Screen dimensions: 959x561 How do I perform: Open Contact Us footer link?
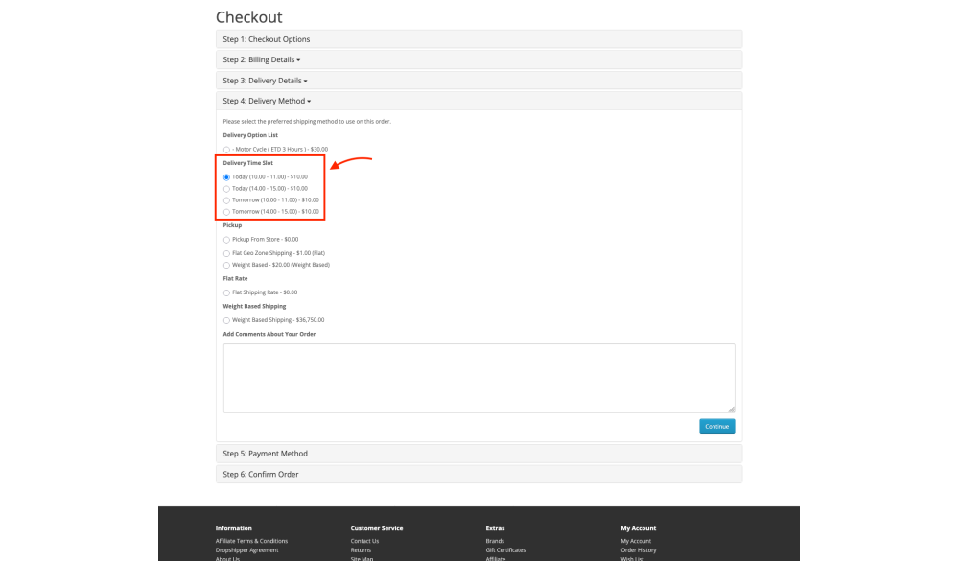(364, 541)
